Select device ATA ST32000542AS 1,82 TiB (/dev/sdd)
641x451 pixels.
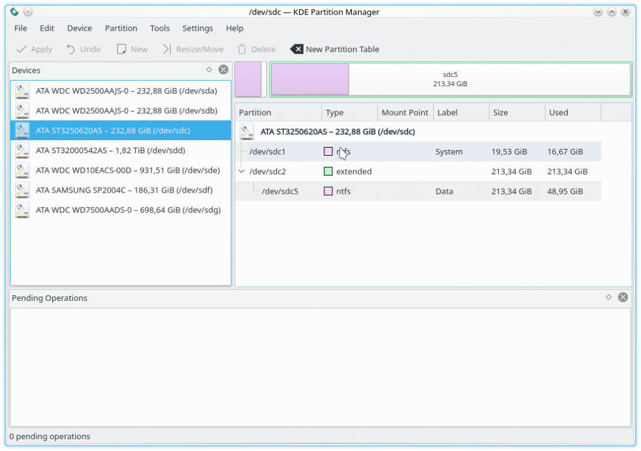[x=121, y=150]
